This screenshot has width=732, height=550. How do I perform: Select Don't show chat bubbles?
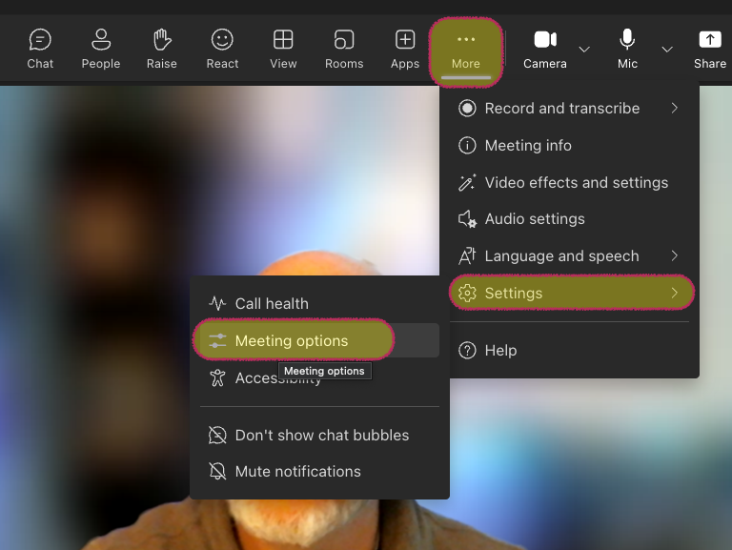(321, 435)
